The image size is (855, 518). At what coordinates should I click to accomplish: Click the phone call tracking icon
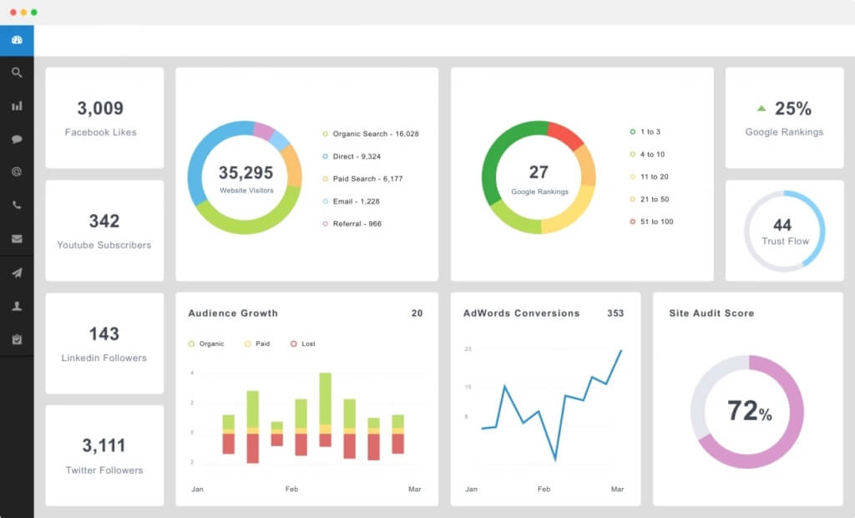(x=17, y=206)
